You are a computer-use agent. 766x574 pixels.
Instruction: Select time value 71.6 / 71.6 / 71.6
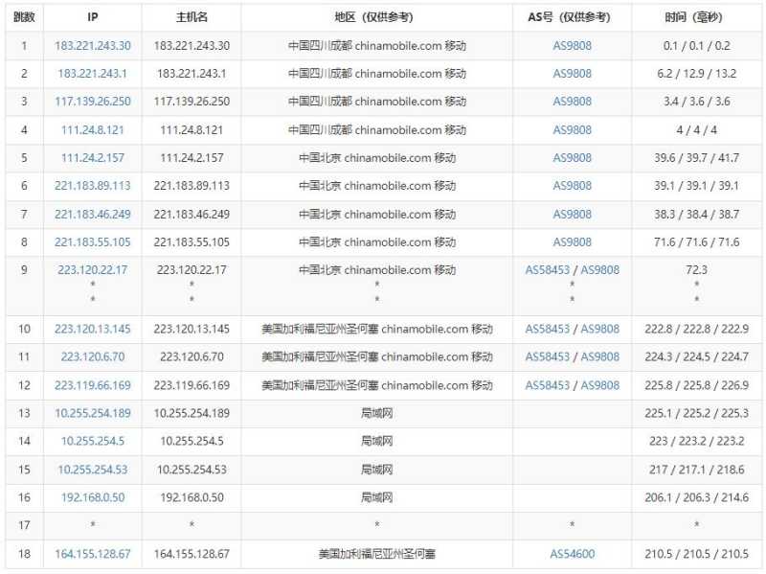(x=697, y=242)
